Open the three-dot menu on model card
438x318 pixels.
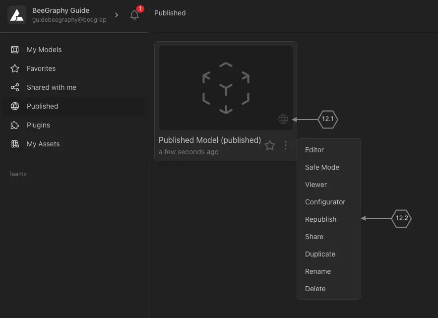pos(286,145)
